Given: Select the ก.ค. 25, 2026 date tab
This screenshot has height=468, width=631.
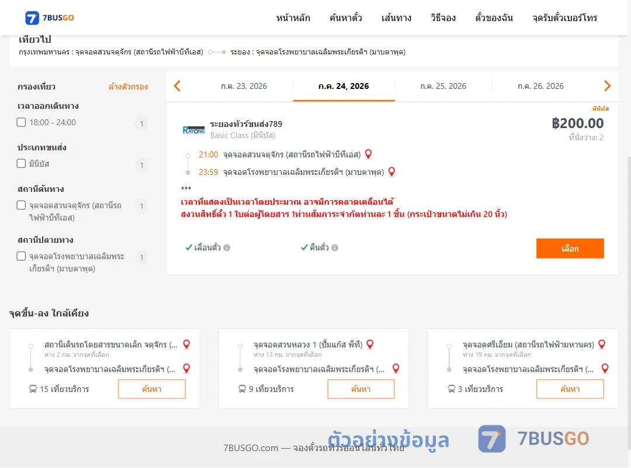Looking at the screenshot, I should point(443,86).
